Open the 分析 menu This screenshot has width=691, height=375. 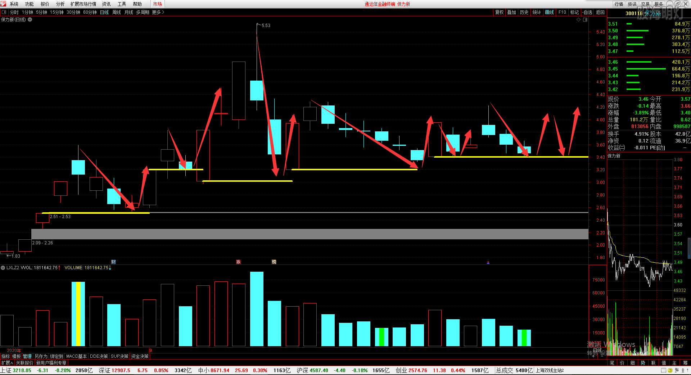point(60,4)
